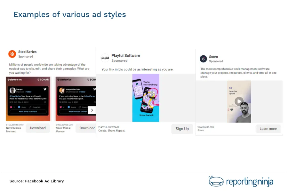The height and width of the screenshot is (192, 288).
Task: Click the heart icon on Swoyer's tweet
Action: click(x=11, y=107)
